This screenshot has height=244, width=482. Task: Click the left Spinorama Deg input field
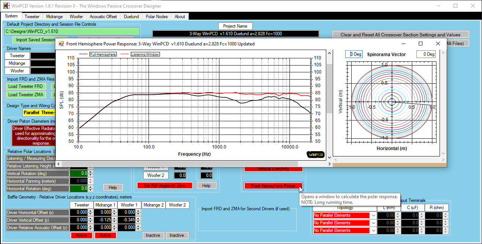pos(354,54)
